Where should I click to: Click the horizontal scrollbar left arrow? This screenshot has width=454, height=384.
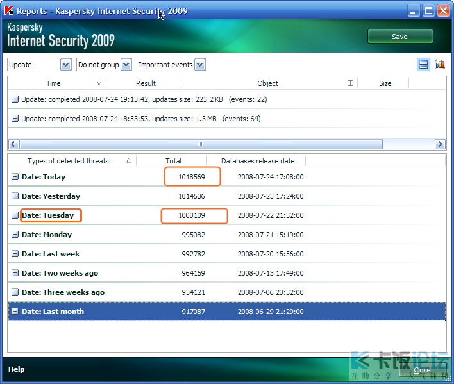click(13, 144)
